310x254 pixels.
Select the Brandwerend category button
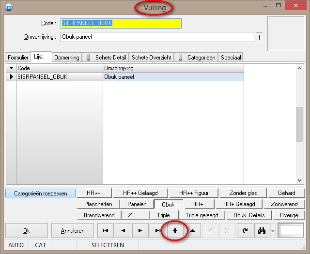point(99,215)
